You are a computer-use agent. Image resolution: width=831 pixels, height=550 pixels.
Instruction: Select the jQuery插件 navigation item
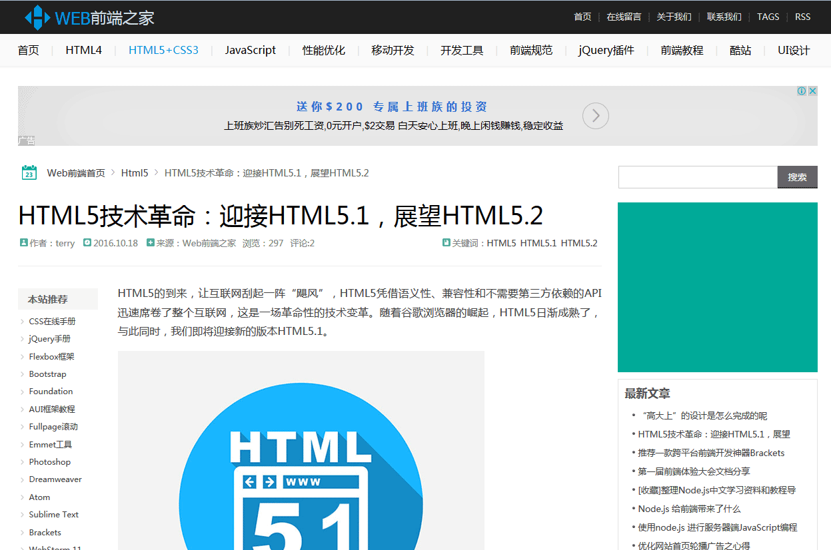tap(606, 50)
